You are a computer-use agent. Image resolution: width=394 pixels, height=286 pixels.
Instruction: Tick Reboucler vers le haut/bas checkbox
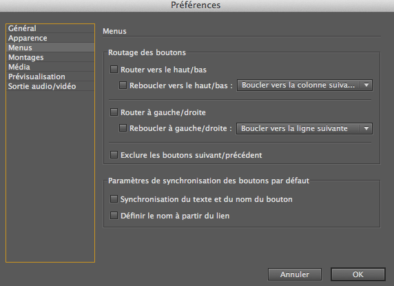[x=123, y=85]
